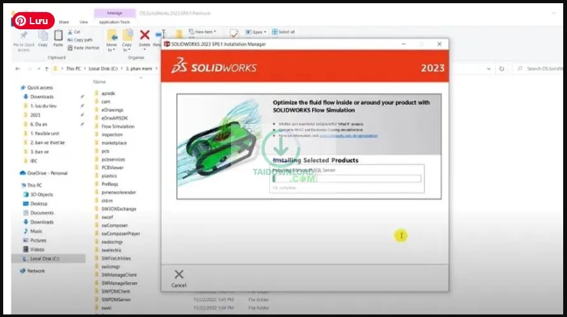
Task: Select the SWManageClient folder
Action: click(x=119, y=275)
